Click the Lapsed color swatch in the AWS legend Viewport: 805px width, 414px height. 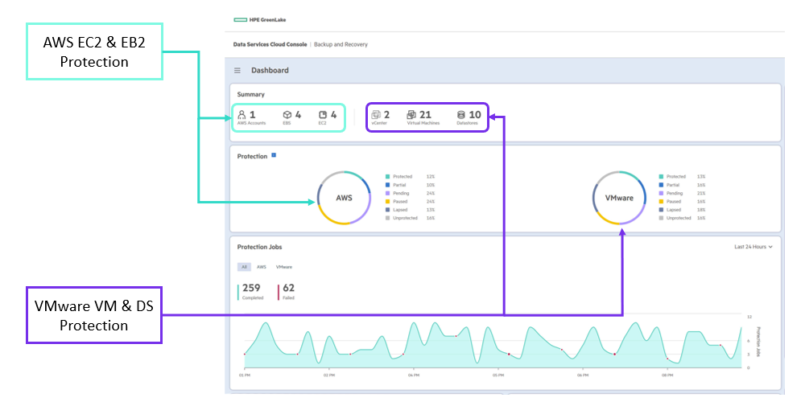388,210
